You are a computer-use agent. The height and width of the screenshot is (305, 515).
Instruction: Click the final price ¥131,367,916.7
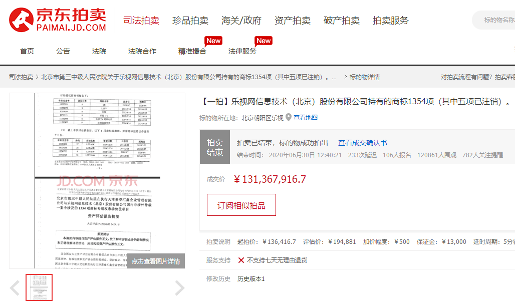(x=270, y=179)
